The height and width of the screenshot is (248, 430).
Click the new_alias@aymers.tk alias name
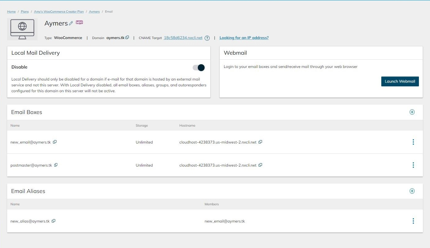[30, 221]
